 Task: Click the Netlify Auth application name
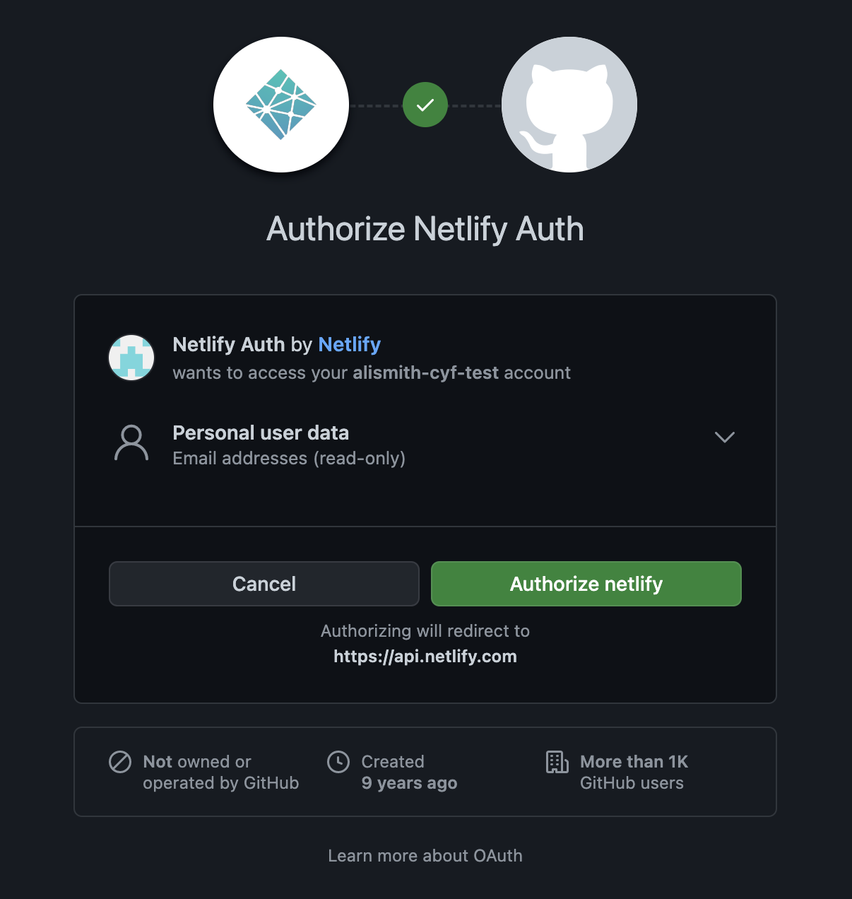(228, 344)
